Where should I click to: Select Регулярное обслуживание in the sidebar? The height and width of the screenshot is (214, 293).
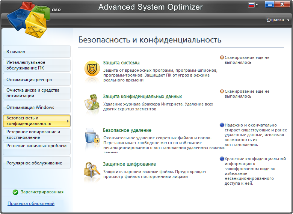click(37, 163)
